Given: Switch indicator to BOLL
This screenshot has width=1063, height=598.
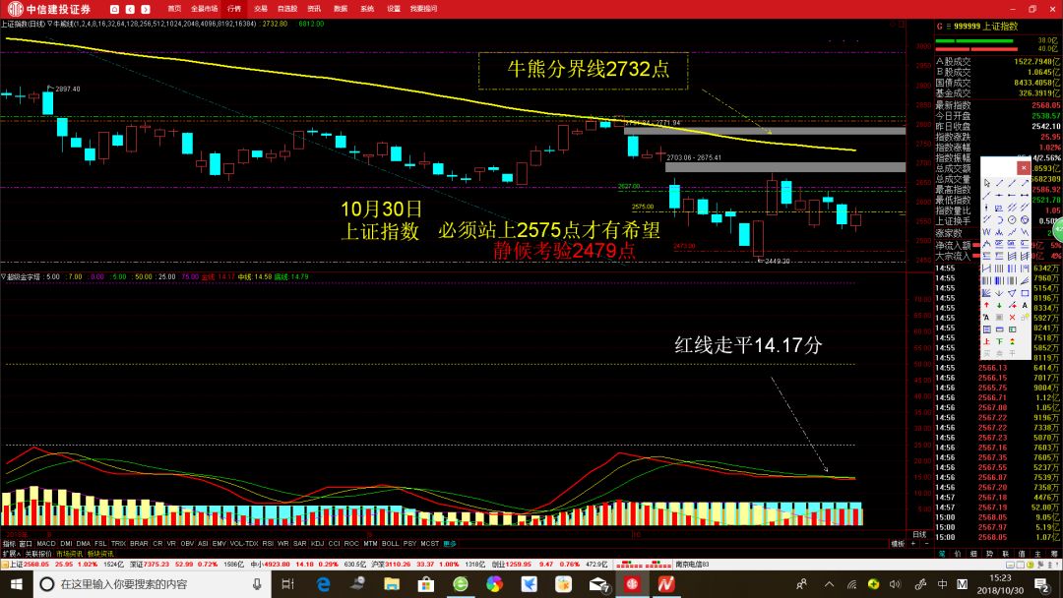Looking at the screenshot, I should 391,544.
